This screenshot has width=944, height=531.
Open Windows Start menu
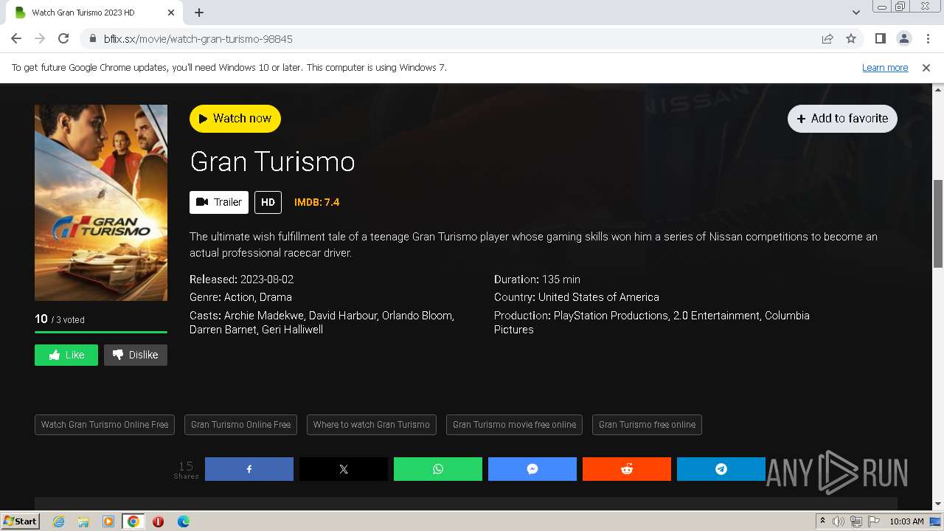click(x=20, y=521)
